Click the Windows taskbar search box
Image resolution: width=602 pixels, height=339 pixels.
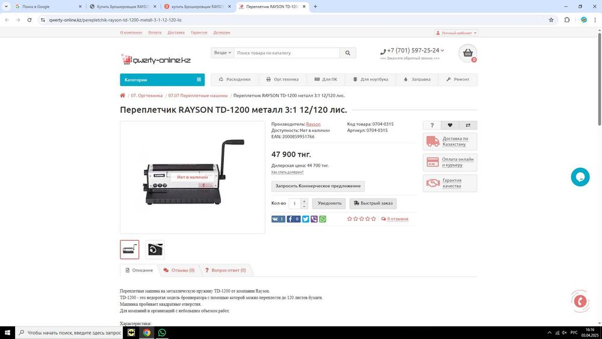(x=69, y=332)
